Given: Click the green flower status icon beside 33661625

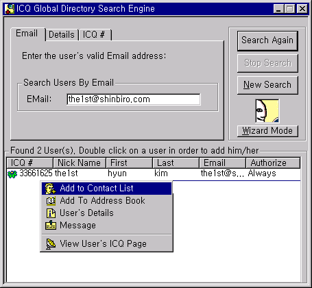Looking at the screenshot, I should click(12, 174).
